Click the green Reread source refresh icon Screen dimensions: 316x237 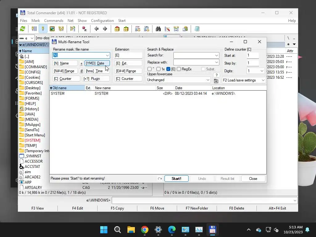tap(23, 29)
